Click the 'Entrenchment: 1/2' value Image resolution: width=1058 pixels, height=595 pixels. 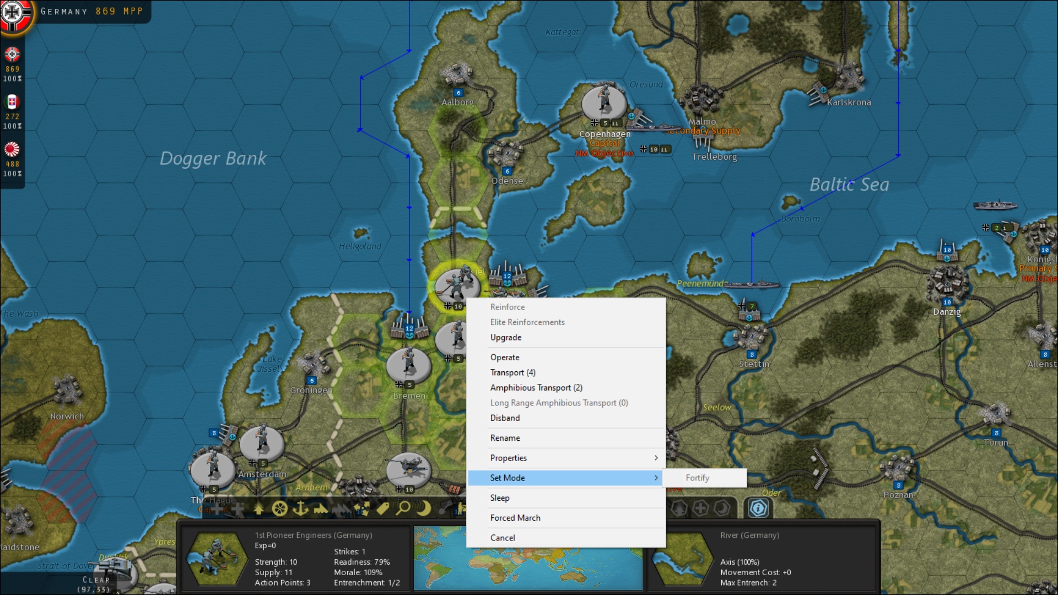click(x=367, y=582)
